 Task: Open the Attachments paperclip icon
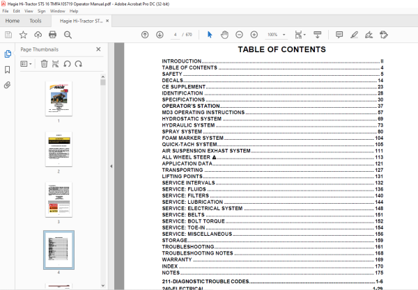click(x=7, y=85)
